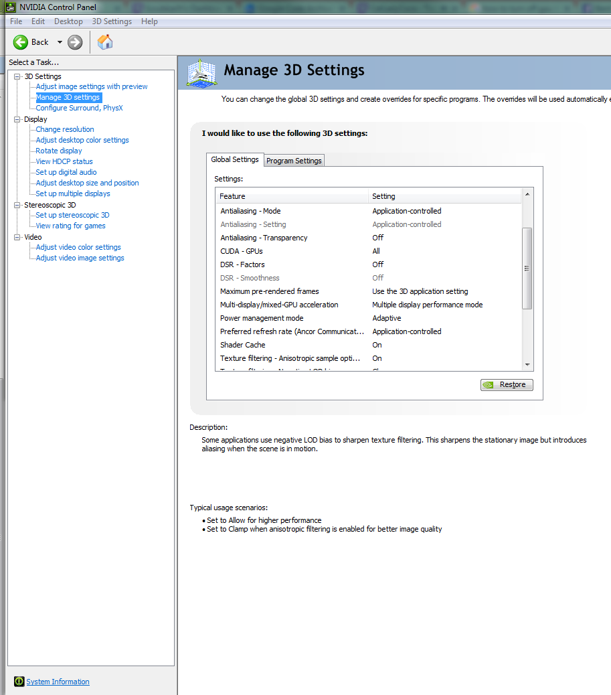Select Texture filtering - Anisotropic sample opti... row
Image resolution: width=611 pixels, height=695 pixels.
coord(369,358)
